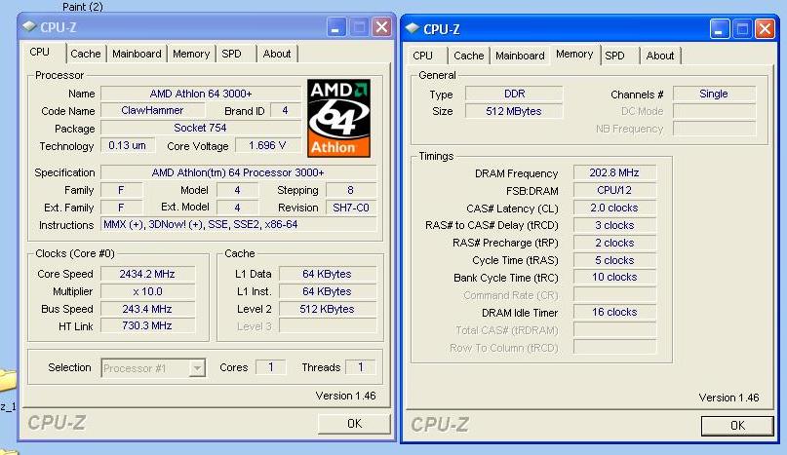Close the left CPU-Z window
This screenshot has height=455, width=787.
[381, 27]
